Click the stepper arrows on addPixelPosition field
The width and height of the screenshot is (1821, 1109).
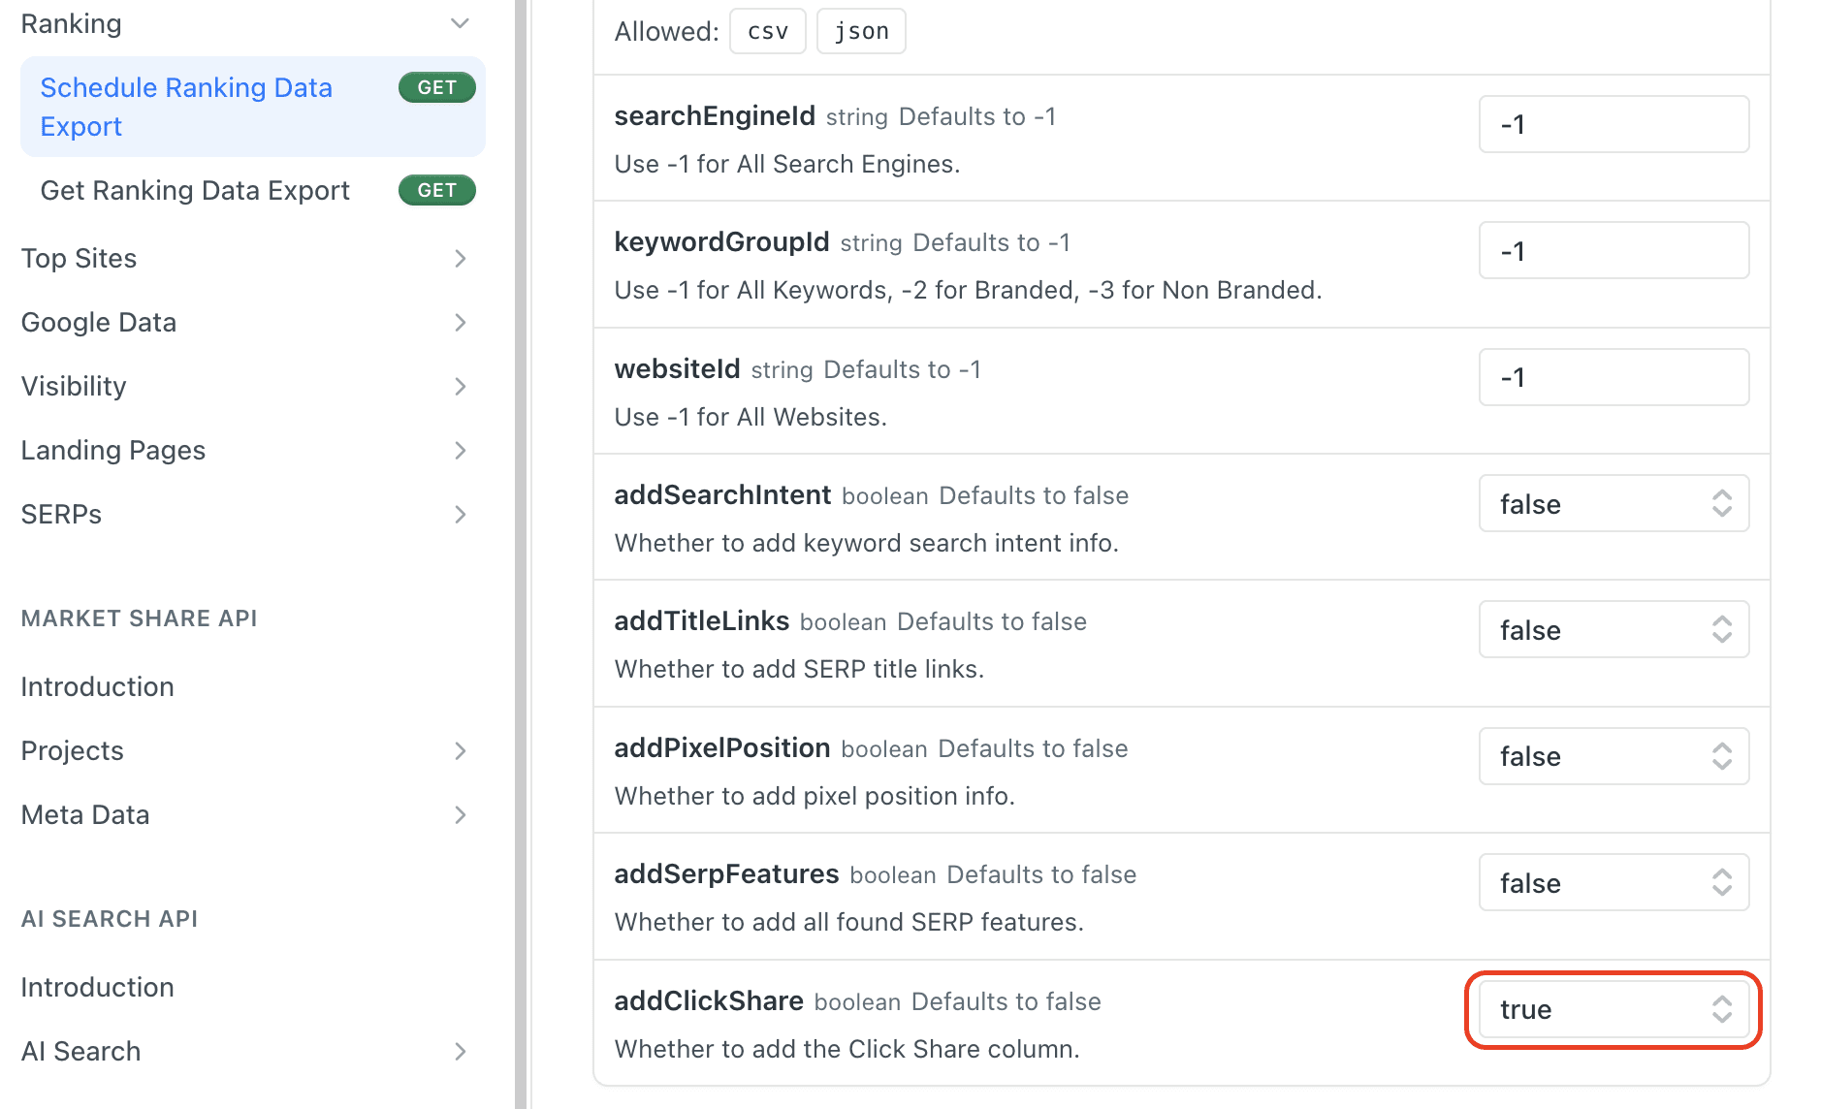[x=1721, y=756]
